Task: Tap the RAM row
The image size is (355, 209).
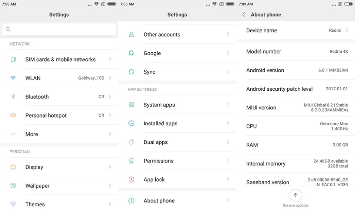Action: 296,145
